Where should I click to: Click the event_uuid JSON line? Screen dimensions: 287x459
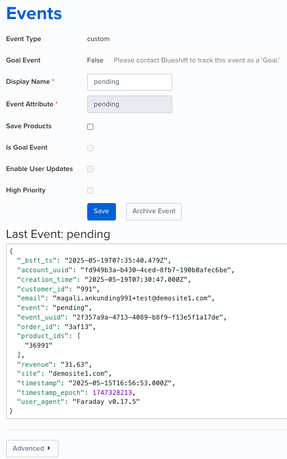click(122, 317)
